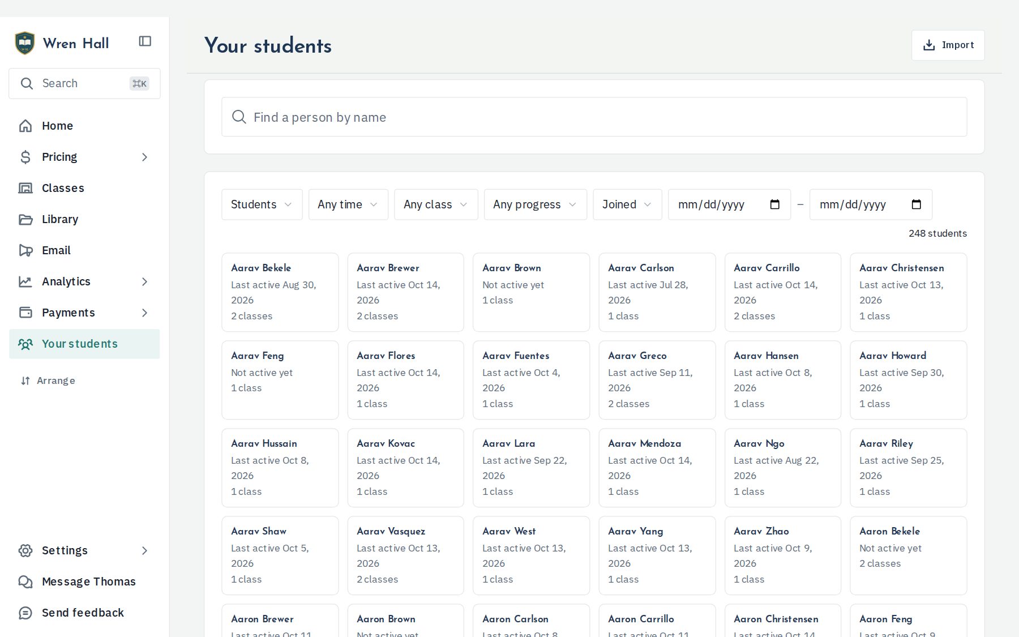Open the Any time dropdown
Viewport: 1019px width, 637px height.
(348, 204)
